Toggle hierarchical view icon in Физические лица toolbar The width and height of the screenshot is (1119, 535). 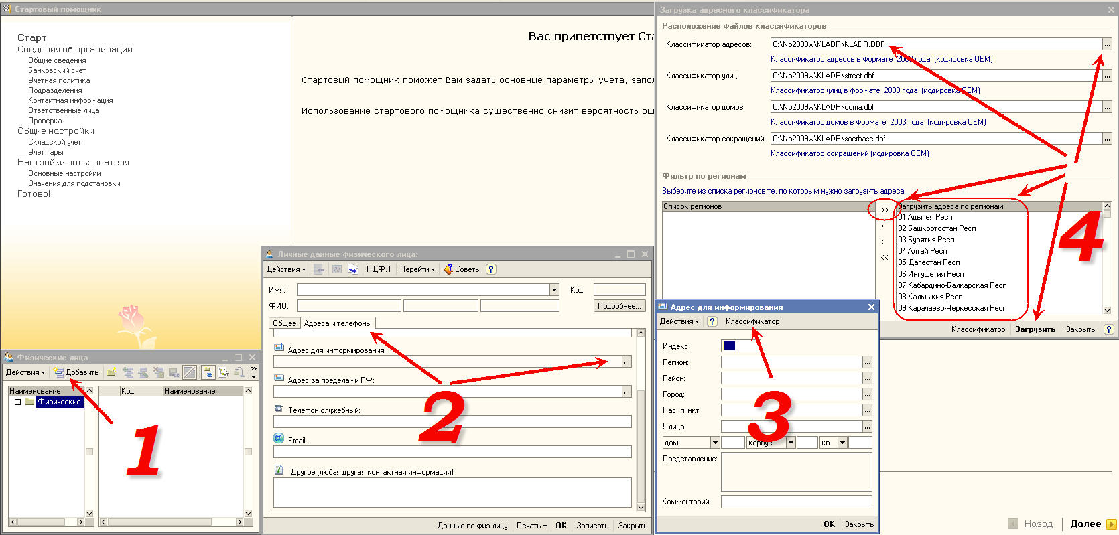(208, 372)
